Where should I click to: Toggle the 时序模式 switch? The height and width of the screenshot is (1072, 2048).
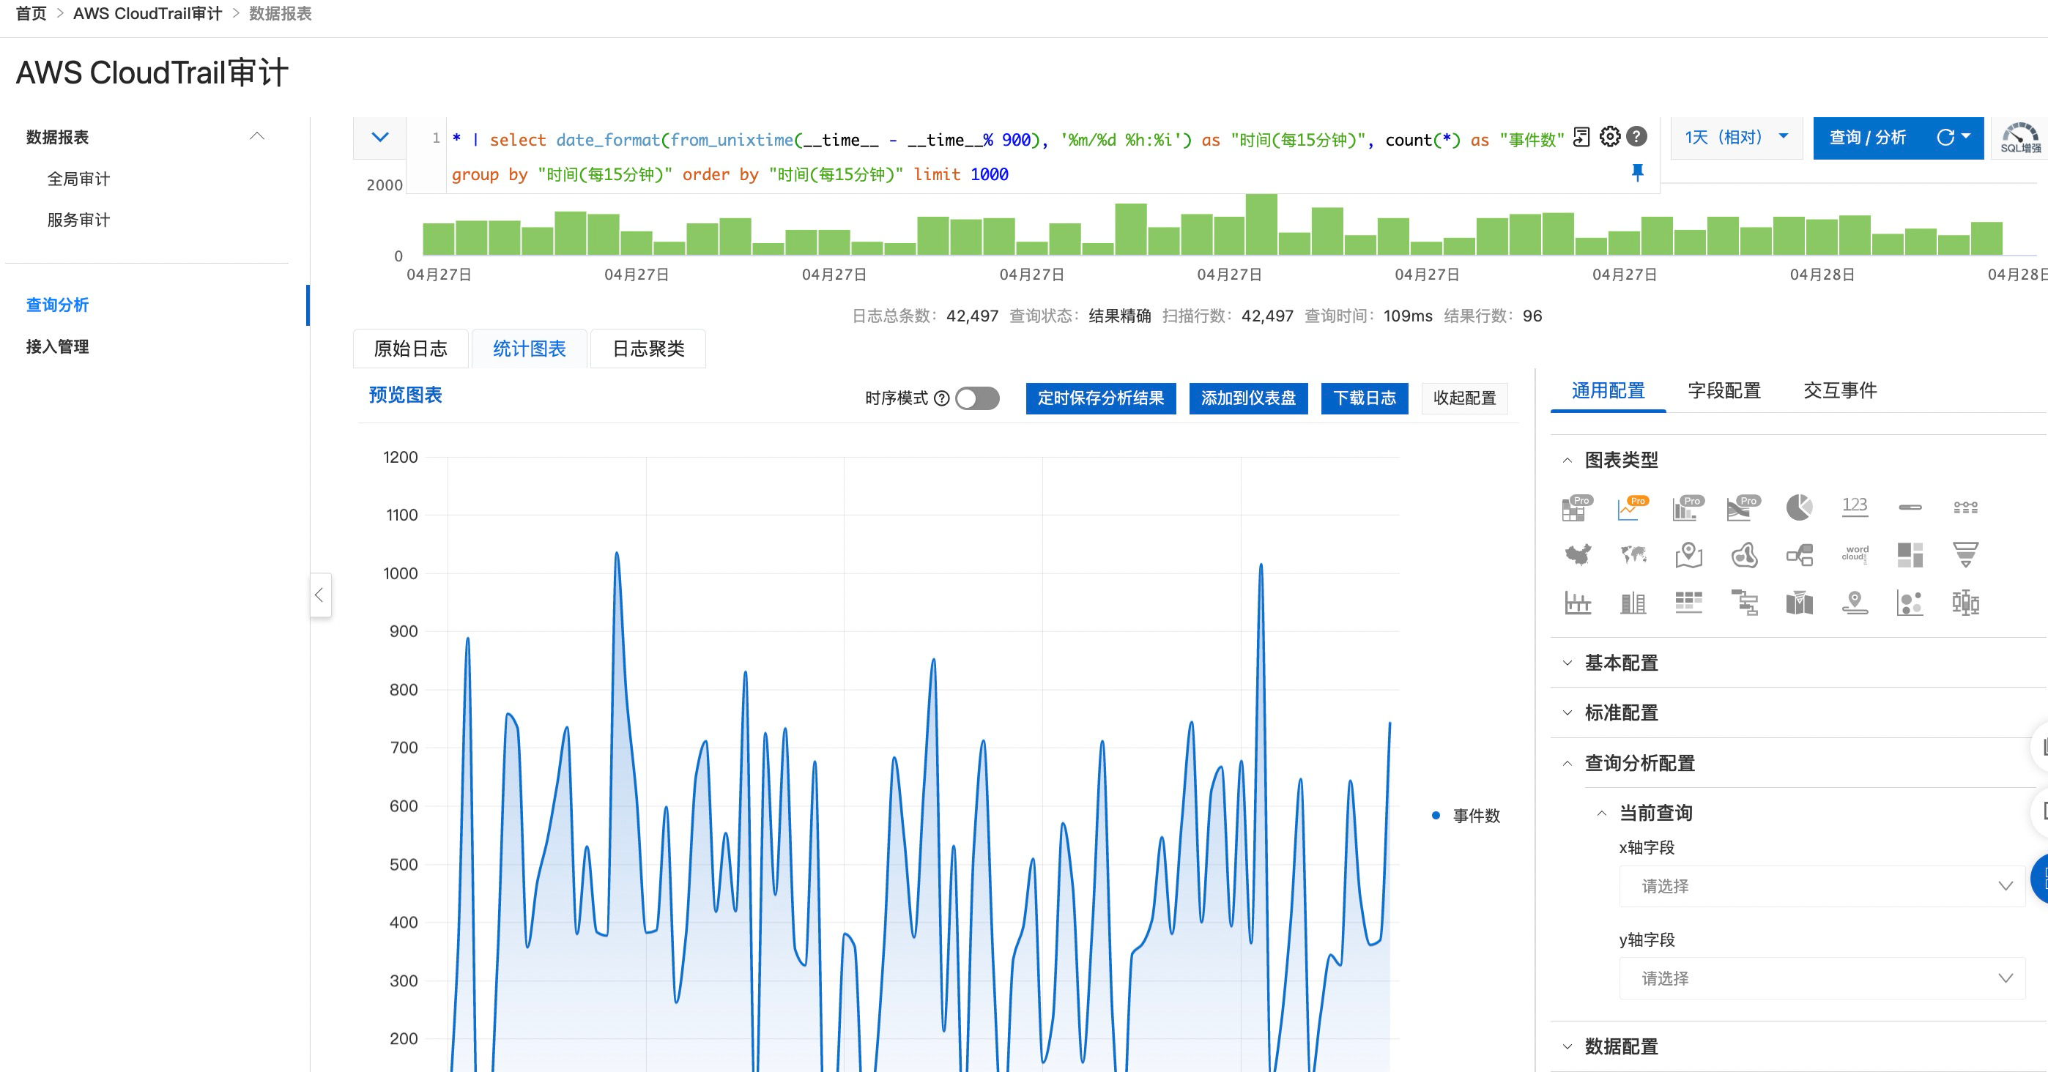(977, 398)
